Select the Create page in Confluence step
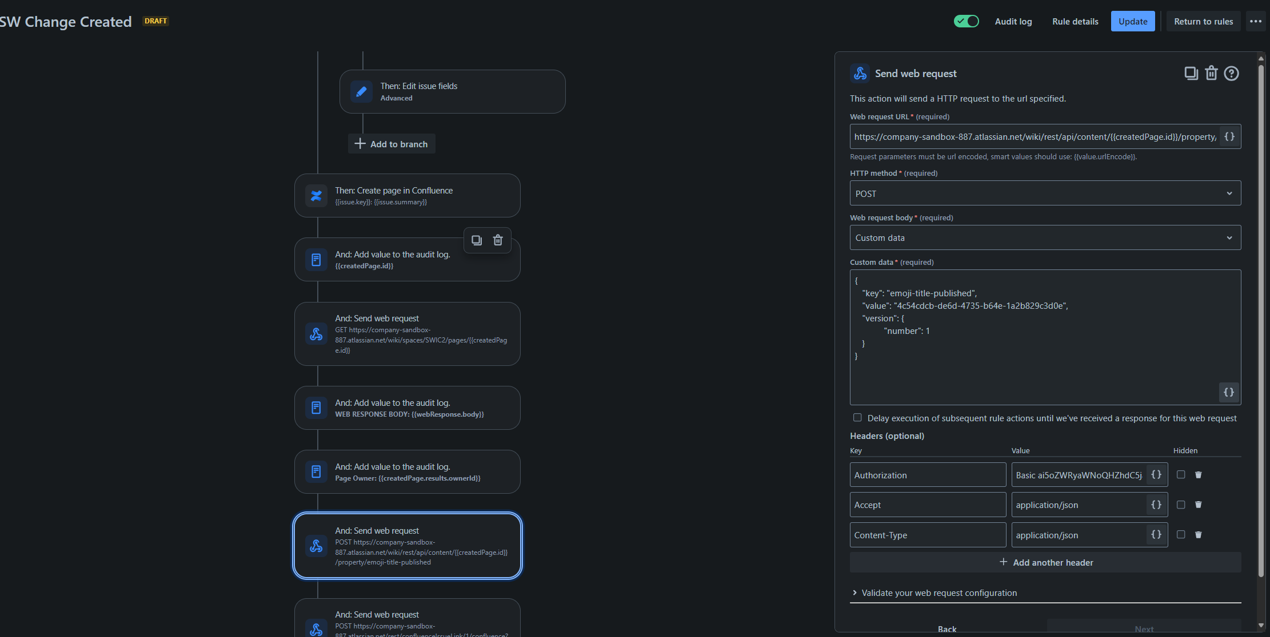Image resolution: width=1270 pixels, height=637 pixels. point(408,196)
